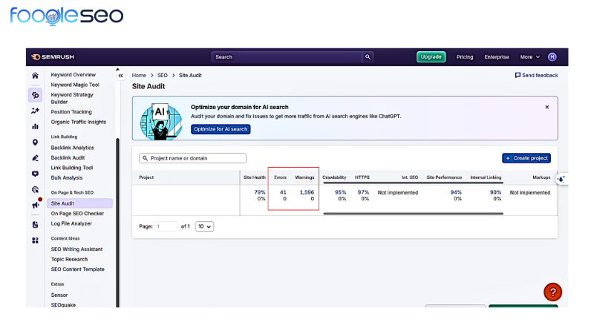Collapse sidebar with double-chevron icon
Image resolution: width=594 pixels, height=334 pixels.
(121, 76)
